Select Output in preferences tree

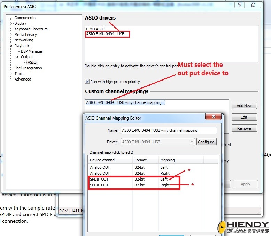[x=27, y=57]
